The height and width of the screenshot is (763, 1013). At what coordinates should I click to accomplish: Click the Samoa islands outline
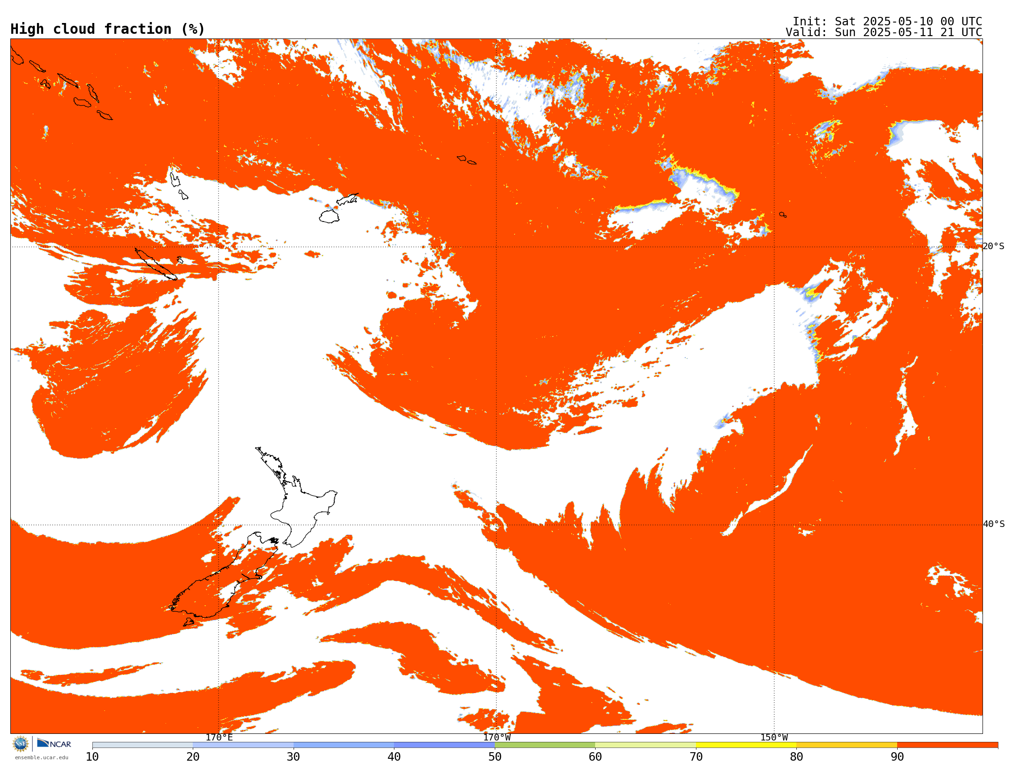[467, 160]
